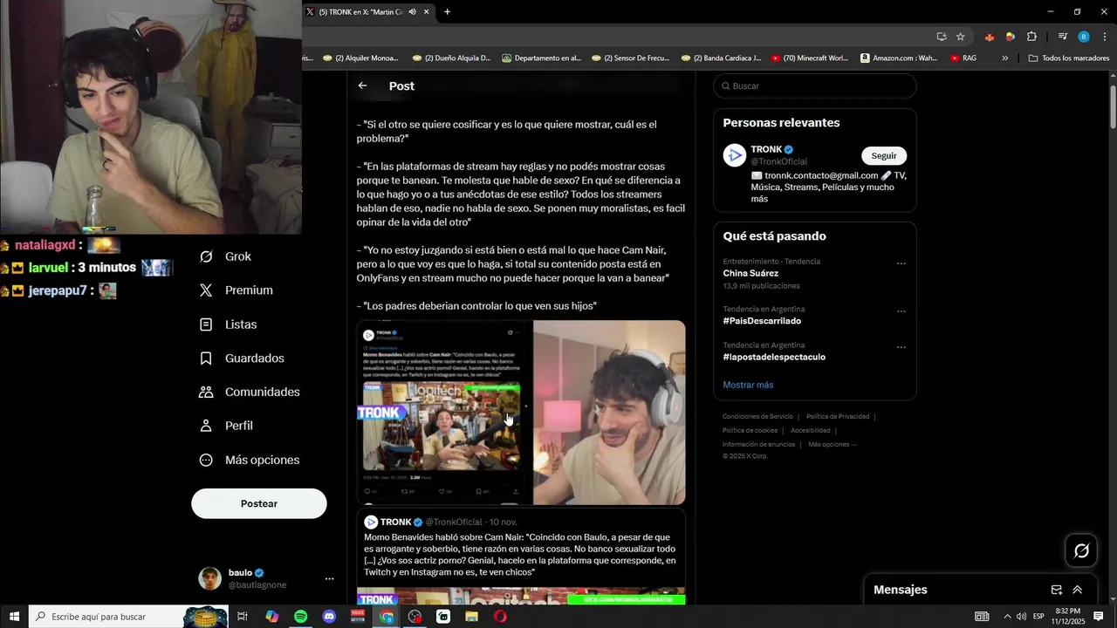Go back using the Post arrow
1117x628 pixels.
point(362,85)
